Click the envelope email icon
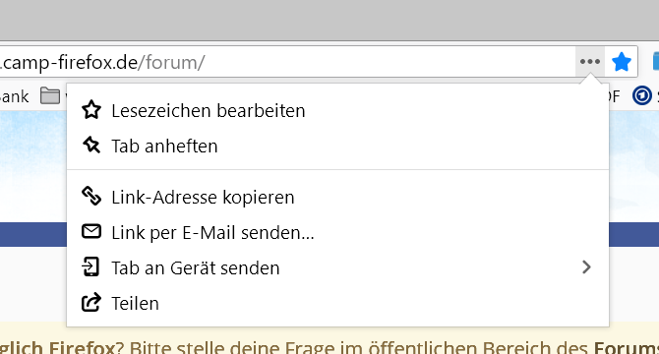 pyautogui.click(x=91, y=231)
